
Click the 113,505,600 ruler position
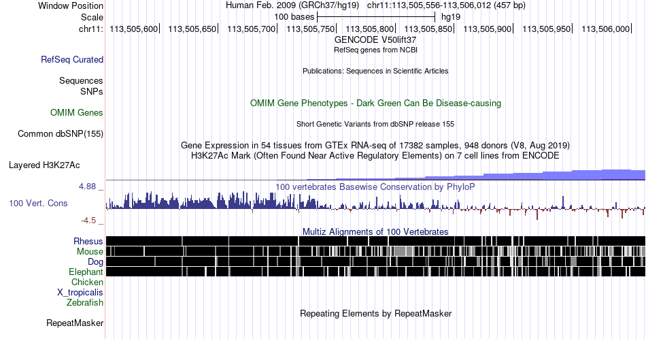click(134, 29)
